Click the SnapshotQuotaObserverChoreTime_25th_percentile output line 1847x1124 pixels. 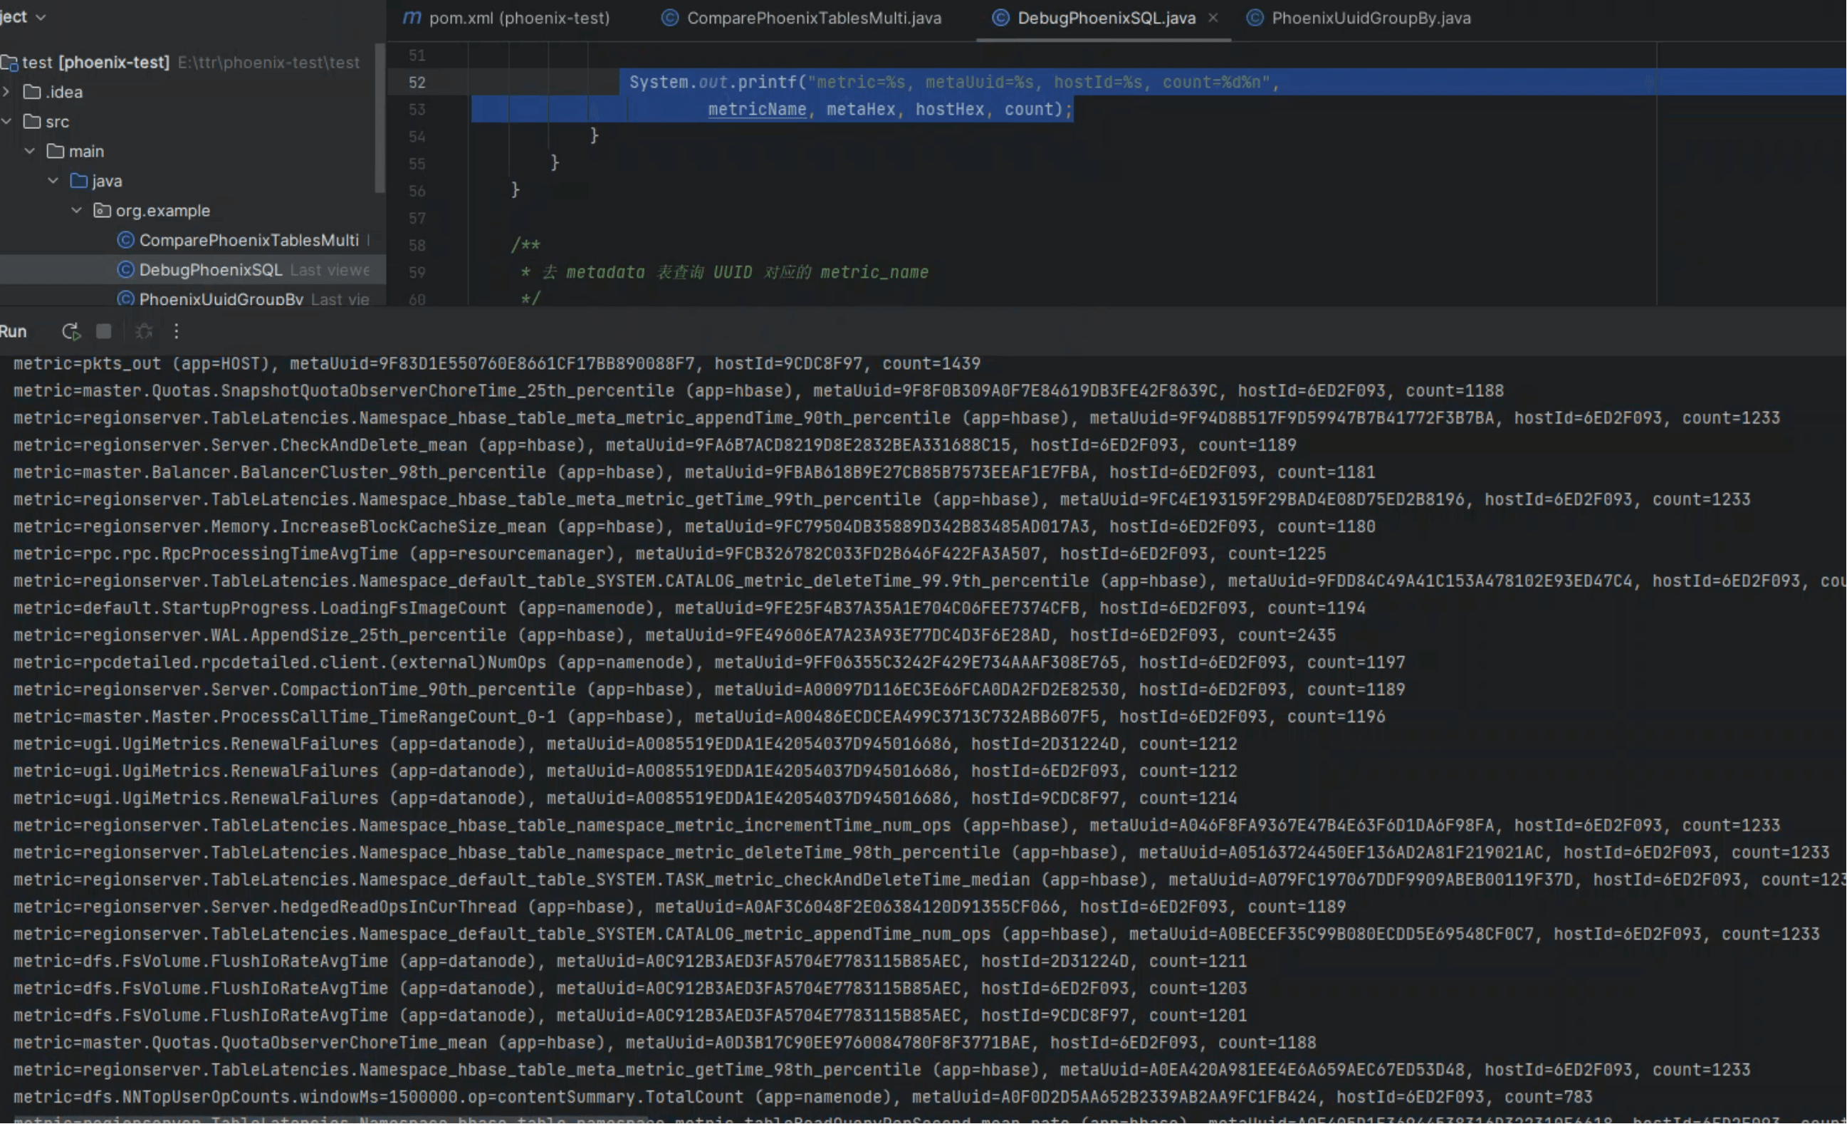(758, 390)
